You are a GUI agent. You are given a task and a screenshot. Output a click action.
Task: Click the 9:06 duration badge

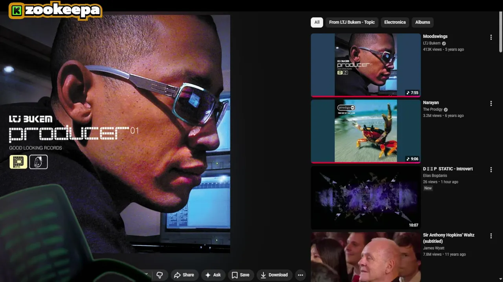(x=413, y=159)
